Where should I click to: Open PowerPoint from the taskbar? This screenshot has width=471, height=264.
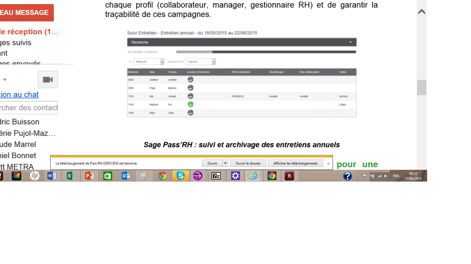point(89,176)
